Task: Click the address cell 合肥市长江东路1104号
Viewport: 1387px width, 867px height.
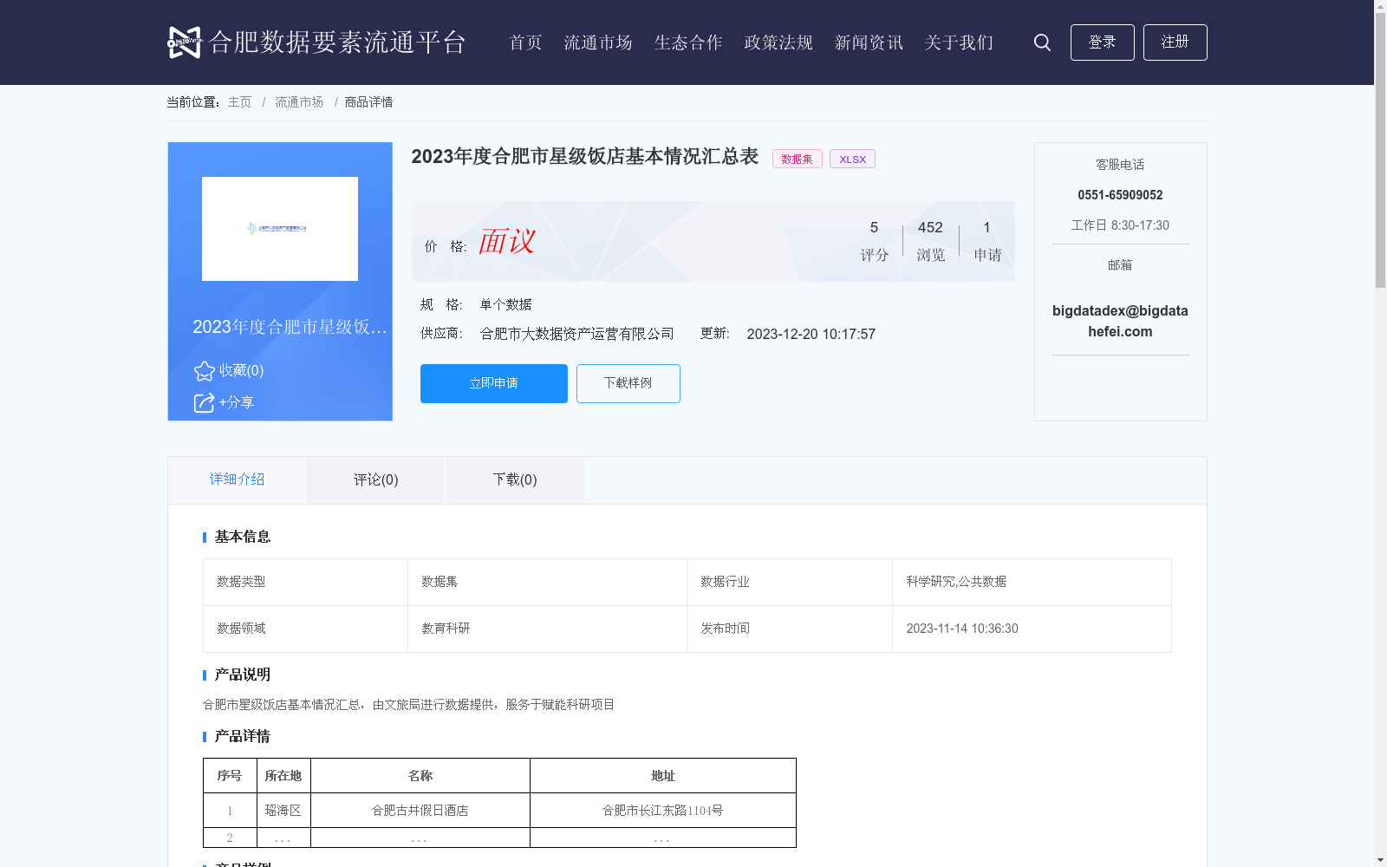Action: (x=663, y=811)
